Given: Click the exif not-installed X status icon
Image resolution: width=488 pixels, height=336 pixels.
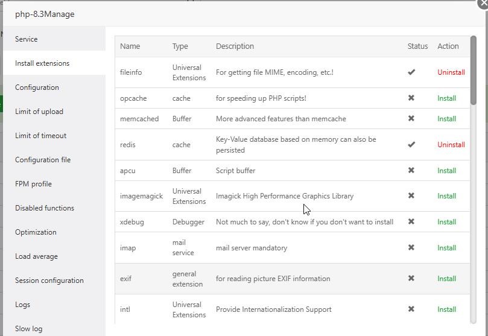Looking at the screenshot, I should (x=411, y=279).
